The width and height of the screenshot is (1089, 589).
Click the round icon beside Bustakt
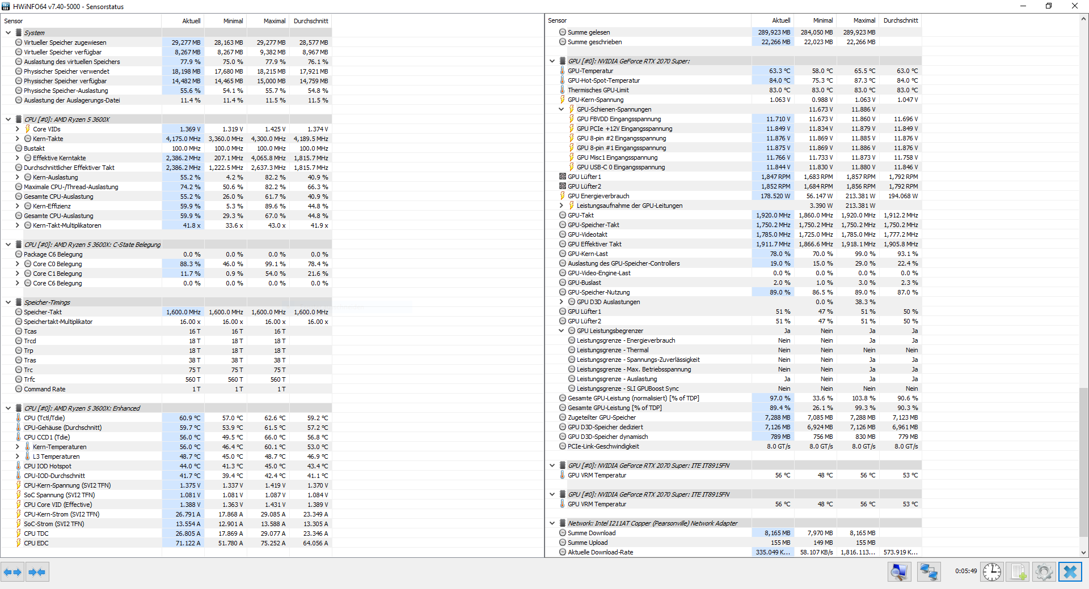(x=19, y=148)
